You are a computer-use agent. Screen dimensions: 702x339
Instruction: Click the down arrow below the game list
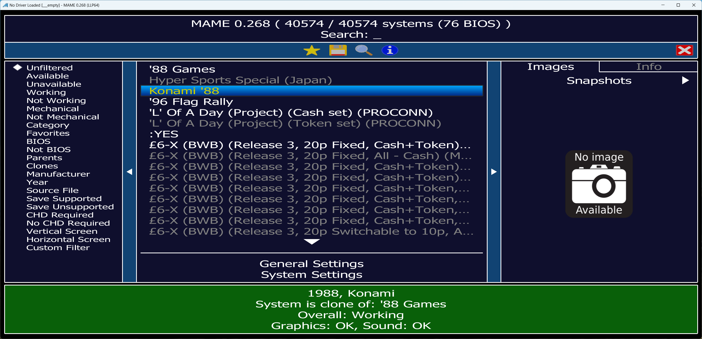pos(311,242)
